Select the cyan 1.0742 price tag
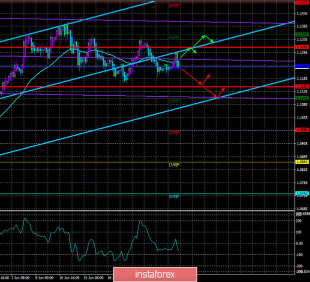The image size is (310, 282). 302,193
